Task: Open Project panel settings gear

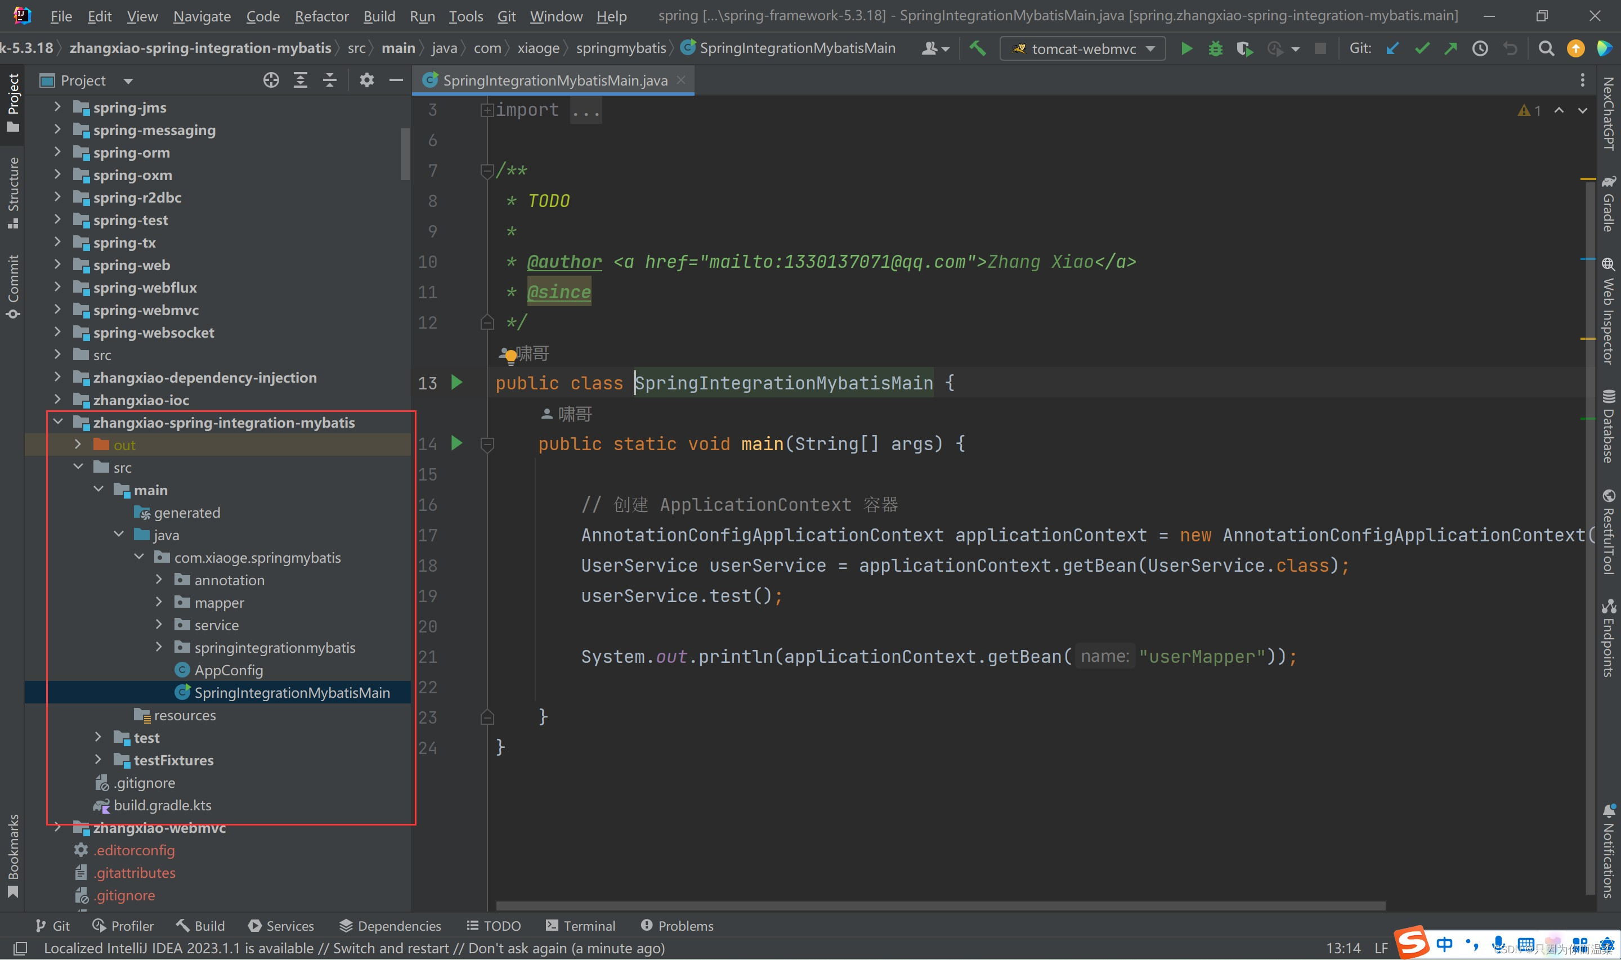Action: [x=367, y=80]
